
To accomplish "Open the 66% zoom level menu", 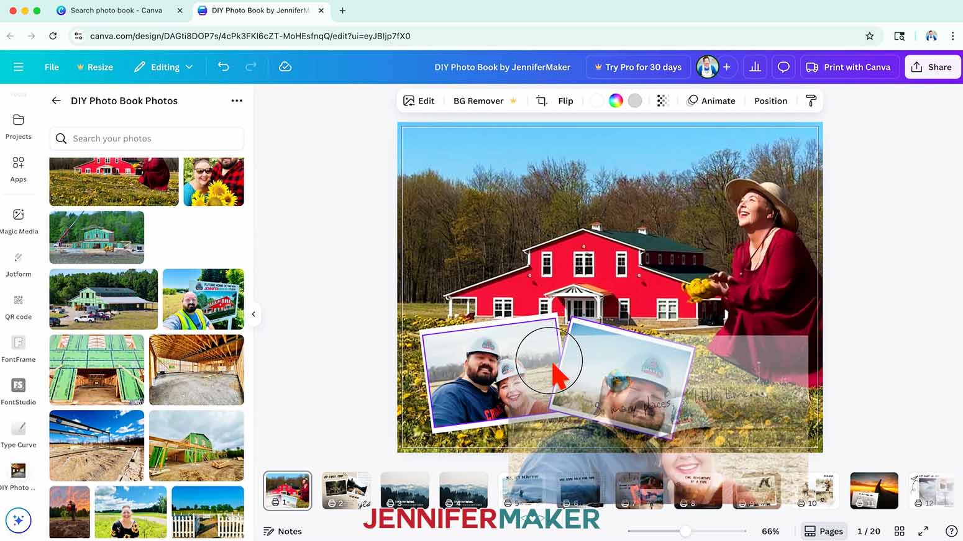I will tap(770, 531).
